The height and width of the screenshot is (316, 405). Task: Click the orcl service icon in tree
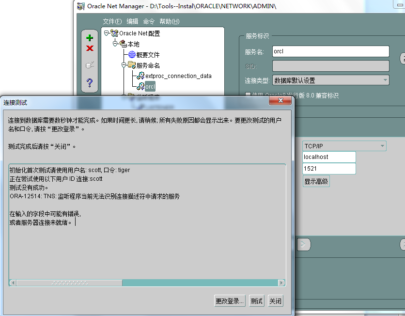(x=140, y=86)
